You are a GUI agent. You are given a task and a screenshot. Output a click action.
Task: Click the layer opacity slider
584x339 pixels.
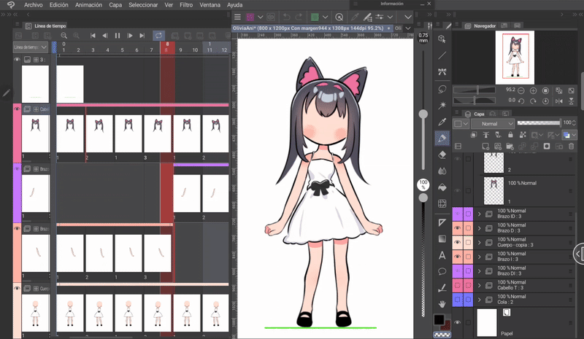(x=538, y=123)
